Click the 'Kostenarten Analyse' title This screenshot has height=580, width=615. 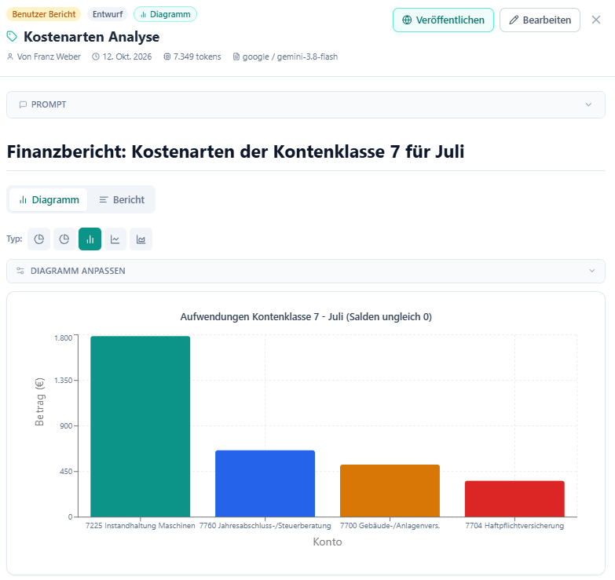coord(91,36)
